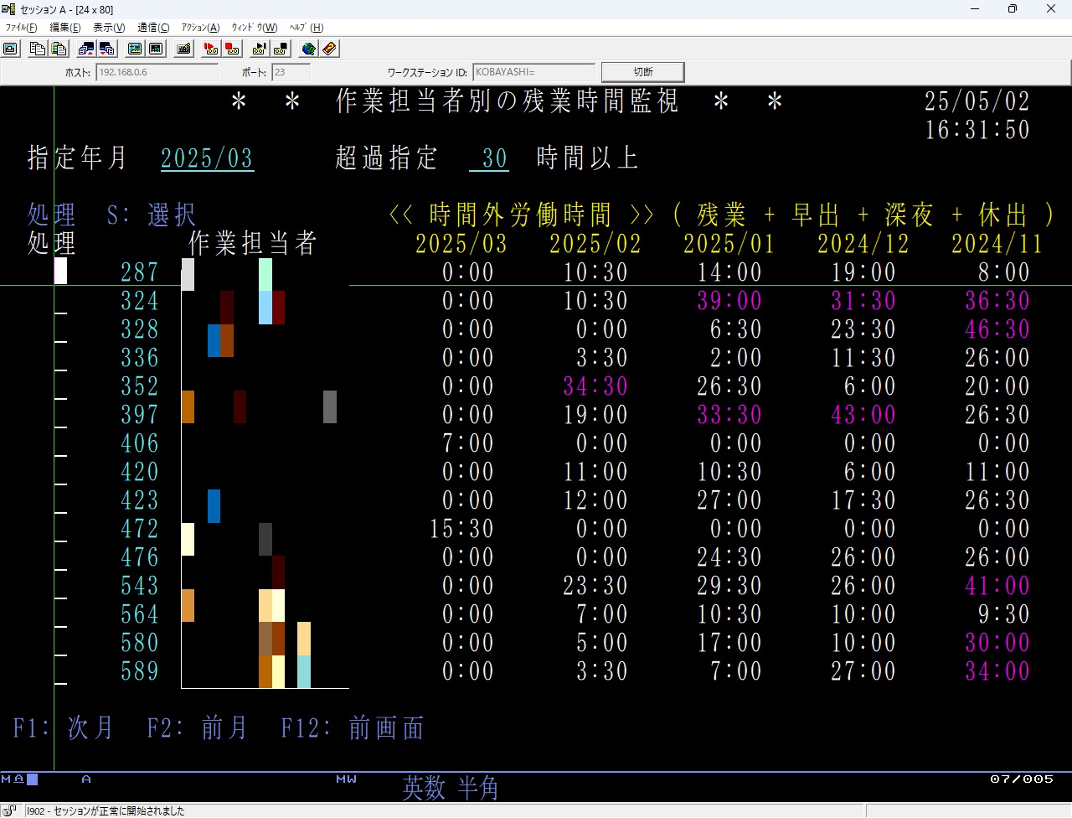
Task: Open the display setup icon
Action: click(x=134, y=49)
